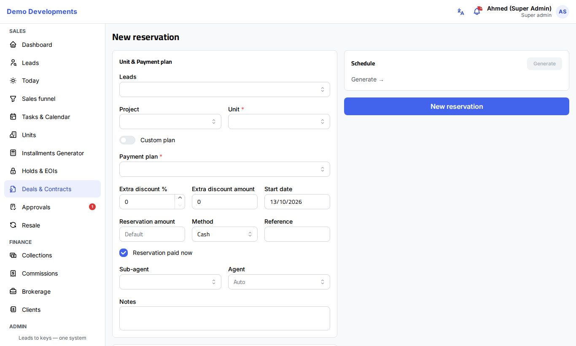Click the Sales funnel icon
Viewport: 576px width, 346px height.
(x=13, y=99)
